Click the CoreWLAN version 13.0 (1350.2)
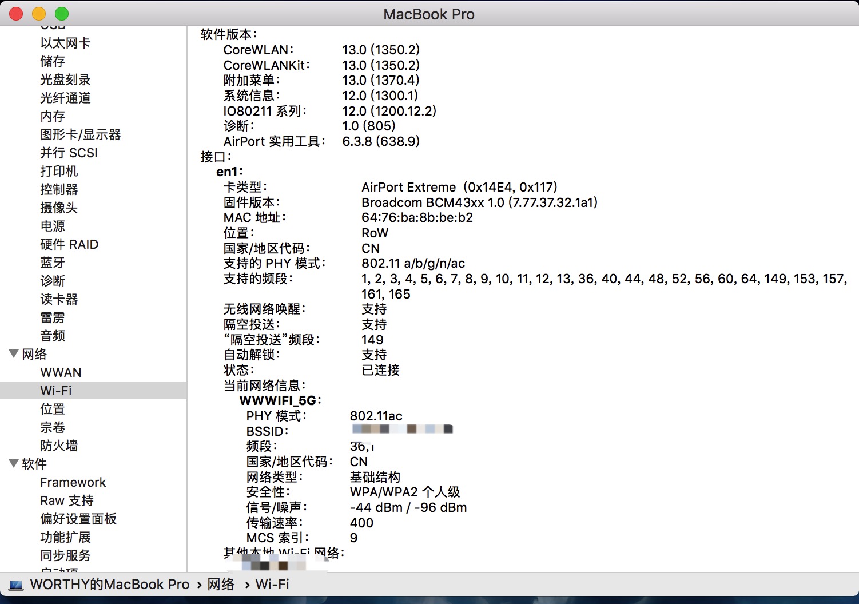Image resolution: width=859 pixels, height=604 pixels. click(x=381, y=50)
